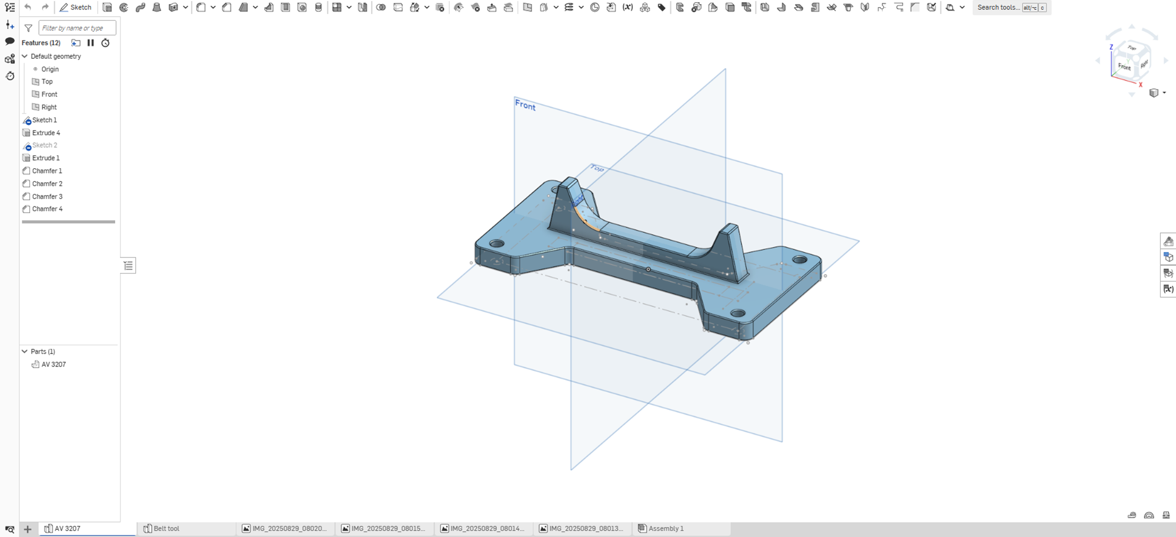Viewport: 1176px width, 537px height.
Task: Open Linear pattern dropdown arrow
Action: click(x=349, y=8)
